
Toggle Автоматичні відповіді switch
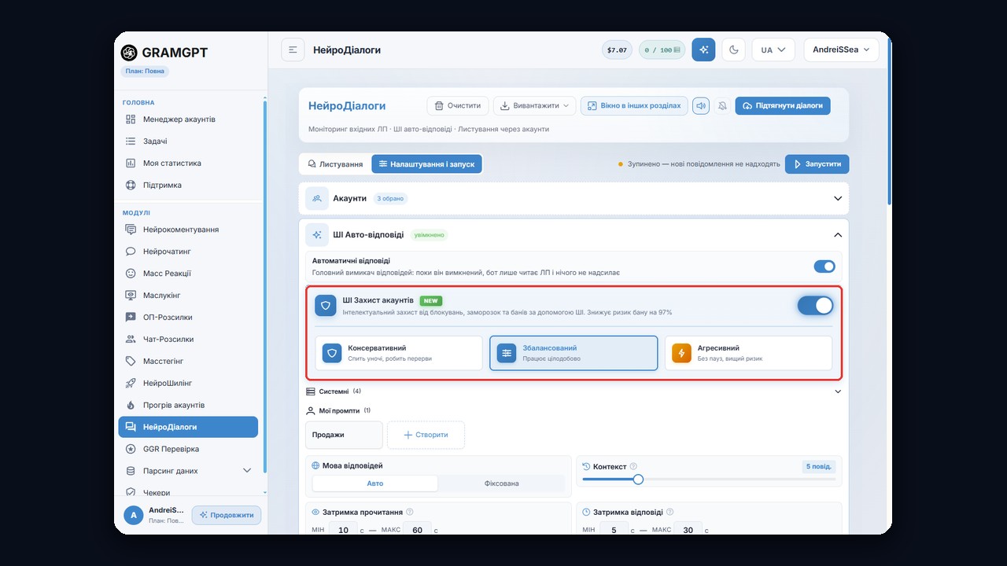(x=824, y=266)
